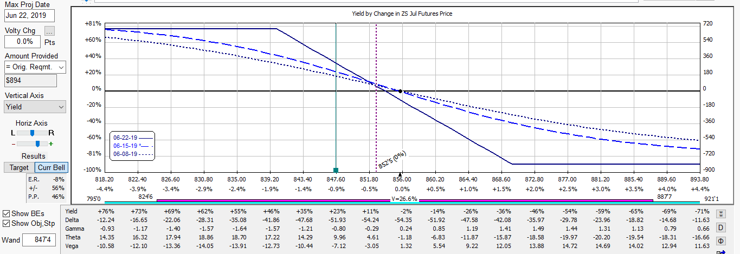Click the teal wand marker on the chart axis

[x=336, y=170]
